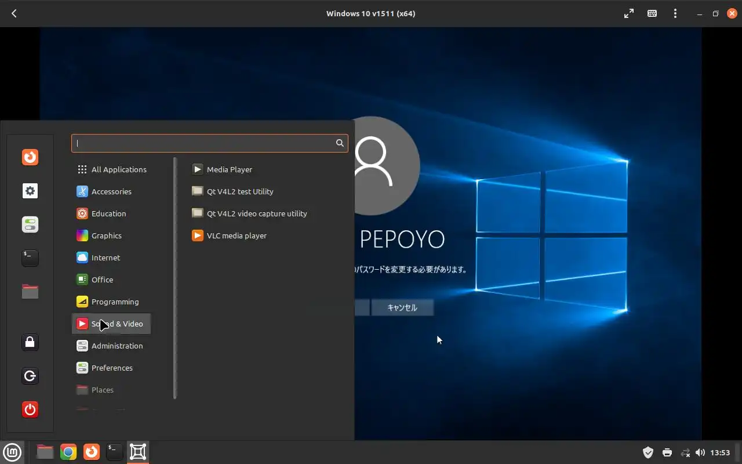Open the Linux Mint menu button

pos(12,452)
